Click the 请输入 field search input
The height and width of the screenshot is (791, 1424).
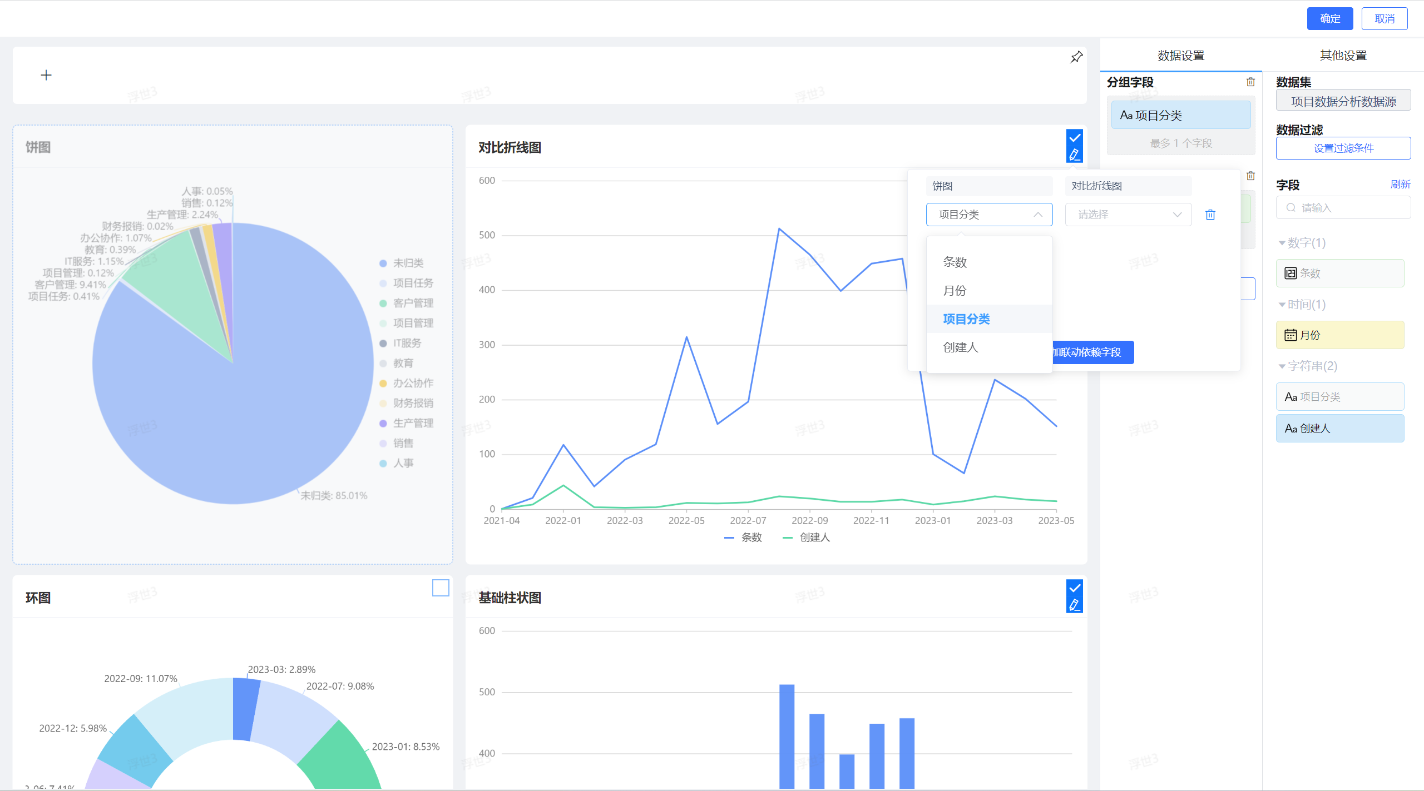click(x=1343, y=208)
